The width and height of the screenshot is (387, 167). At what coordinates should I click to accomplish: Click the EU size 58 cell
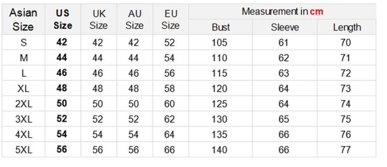(x=171, y=88)
